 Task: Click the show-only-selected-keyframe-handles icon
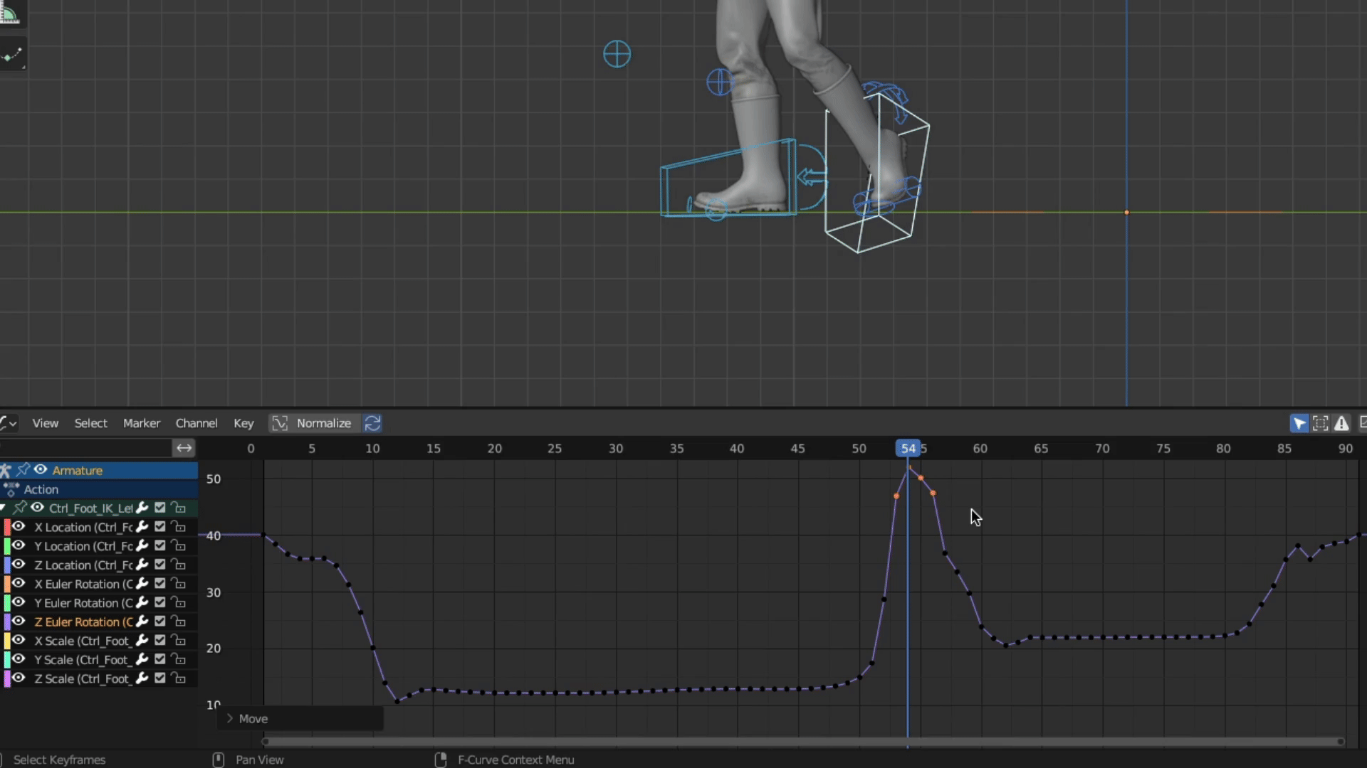coord(1320,423)
